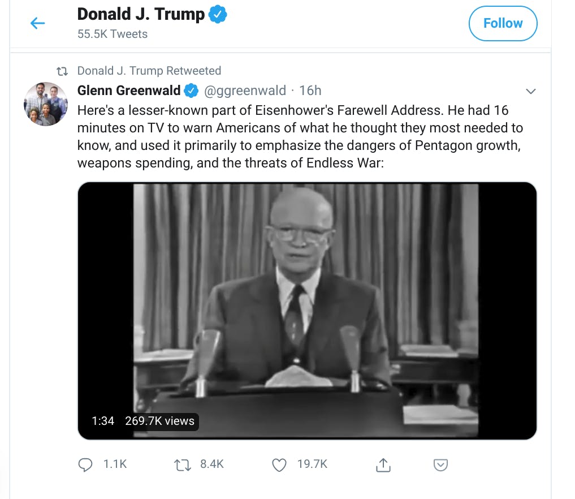Click the 1:34 video duration badge

pyautogui.click(x=103, y=421)
